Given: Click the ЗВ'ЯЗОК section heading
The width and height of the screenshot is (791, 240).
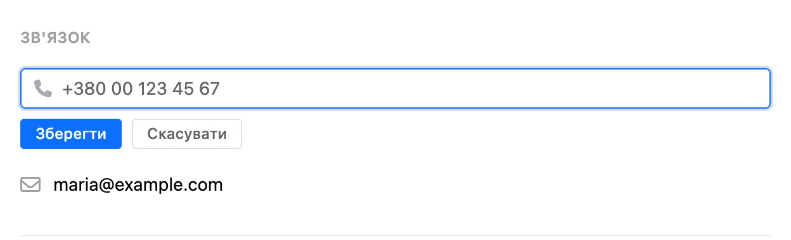Looking at the screenshot, I should coord(56,39).
